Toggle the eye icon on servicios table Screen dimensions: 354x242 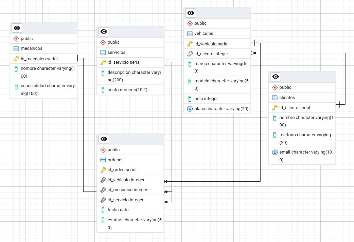104,32
